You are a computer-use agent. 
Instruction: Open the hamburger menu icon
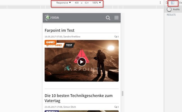coord(116,18)
